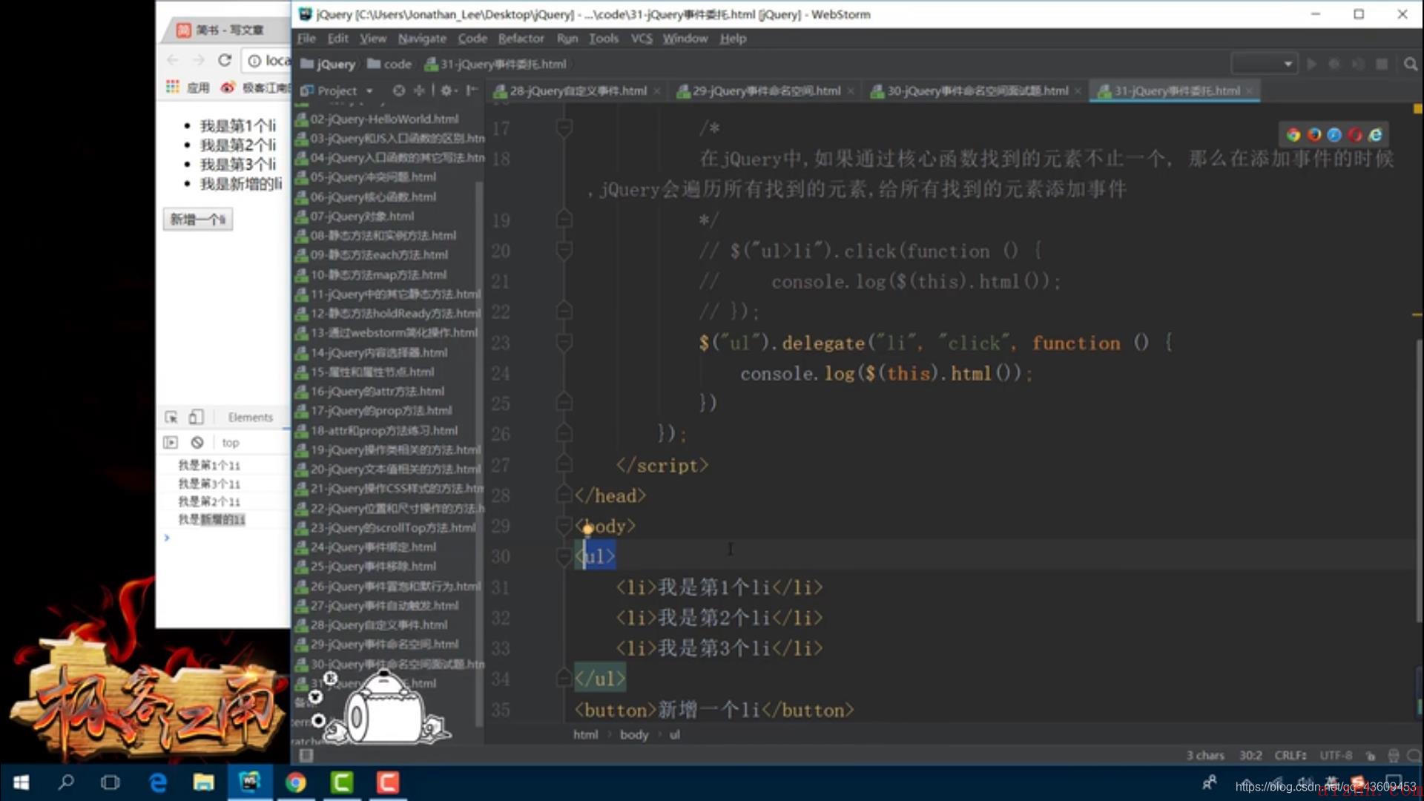The width and height of the screenshot is (1424, 801).
Task: Click the editor vertical scrollbar warning marker
Action: [x=1417, y=315]
